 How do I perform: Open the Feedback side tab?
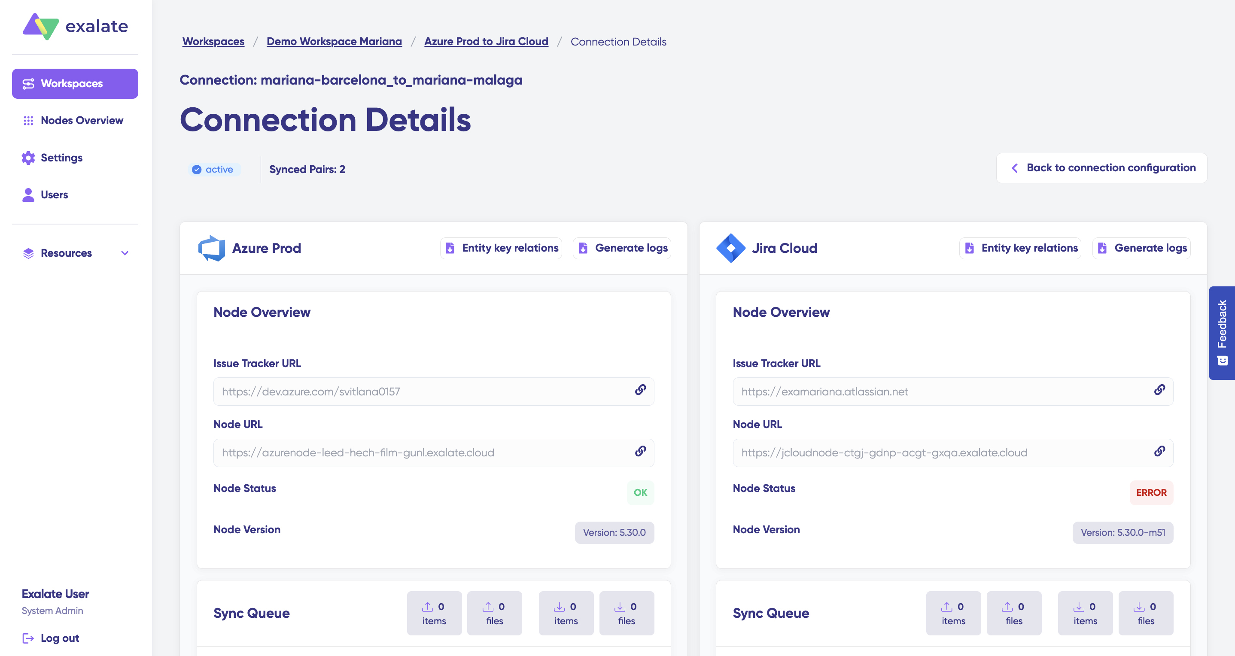[1222, 333]
